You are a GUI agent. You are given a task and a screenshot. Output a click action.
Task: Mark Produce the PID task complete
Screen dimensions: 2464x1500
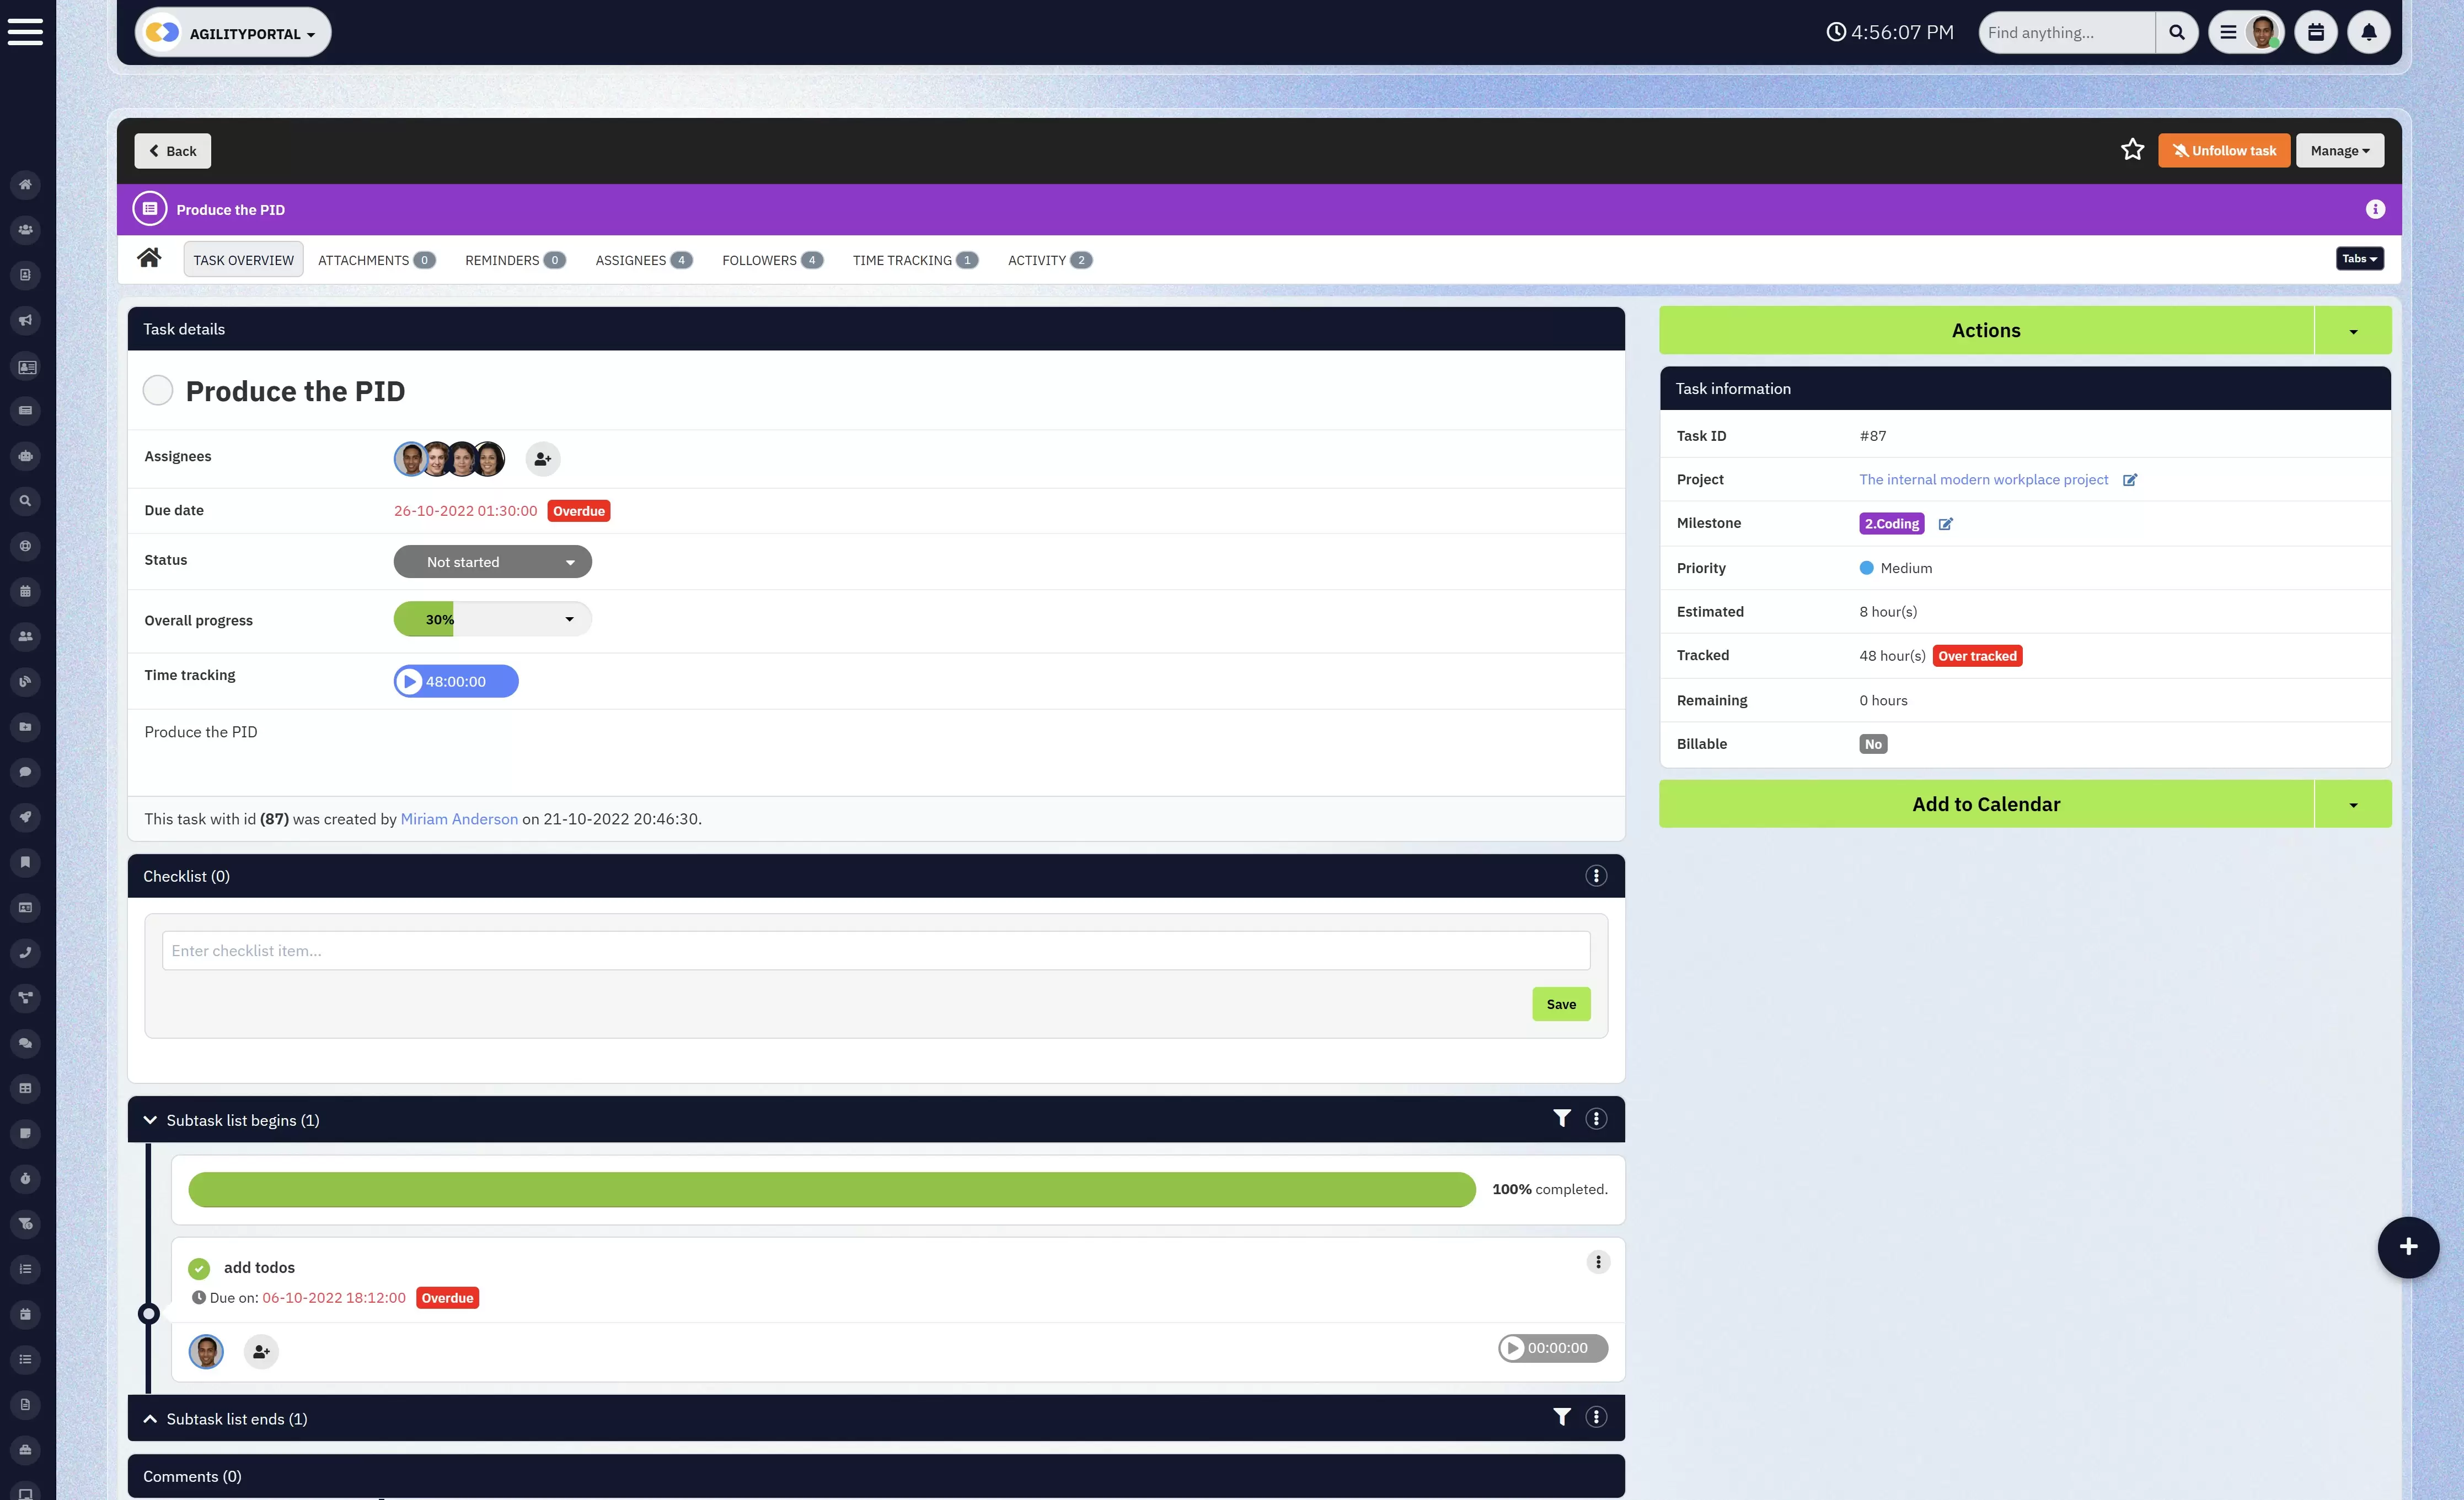(x=158, y=390)
